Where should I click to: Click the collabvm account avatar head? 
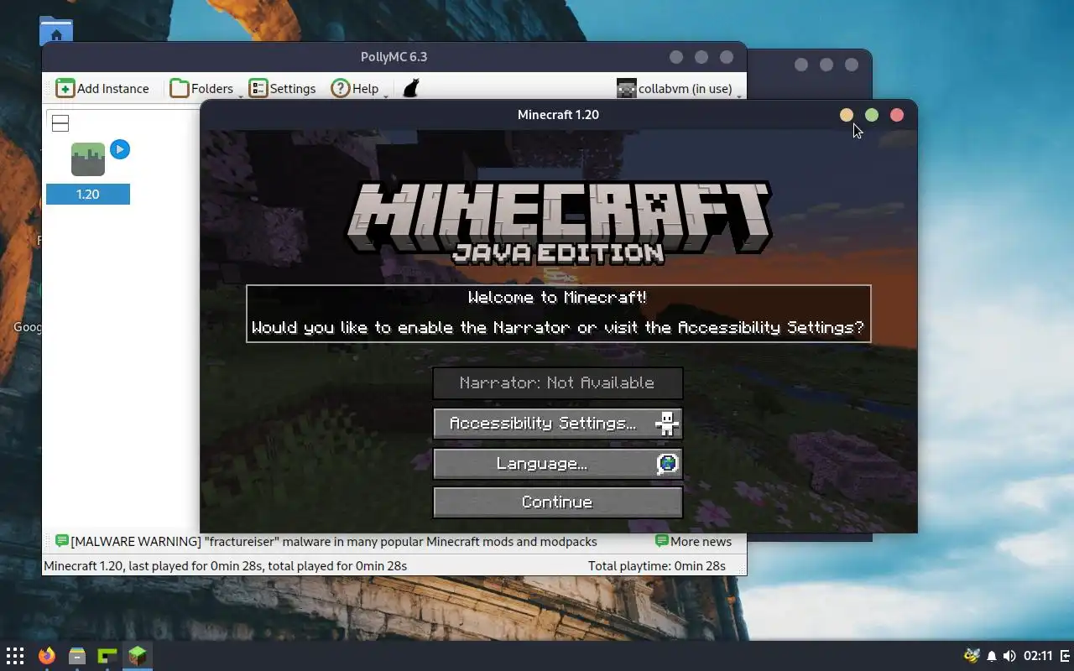point(626,88)
